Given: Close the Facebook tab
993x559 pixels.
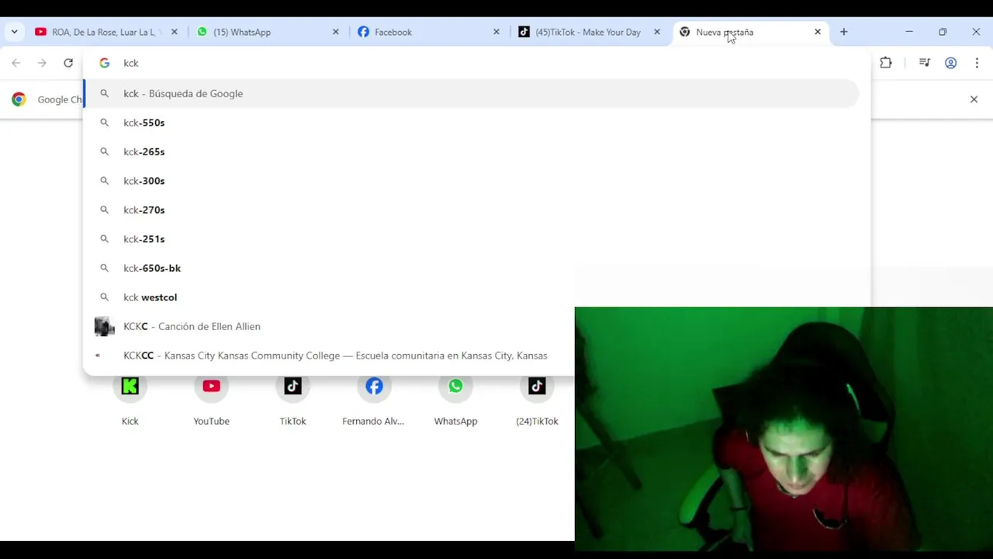Looking at the screenshot, I should pyautogui.click(x=496, y=32).
